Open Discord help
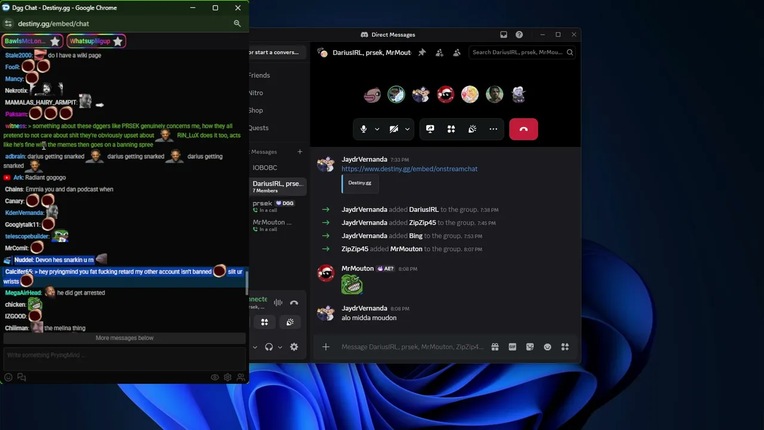Screen dimensions: 764x430 (x=519, y=35)
